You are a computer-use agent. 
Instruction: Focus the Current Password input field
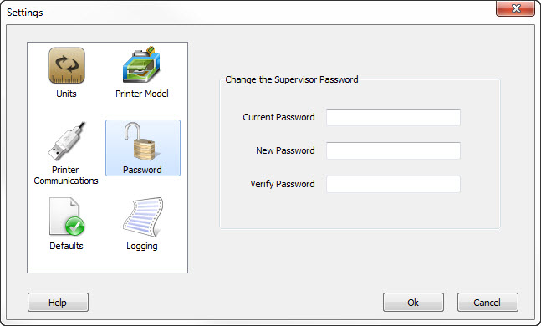[x=393, y=117]
